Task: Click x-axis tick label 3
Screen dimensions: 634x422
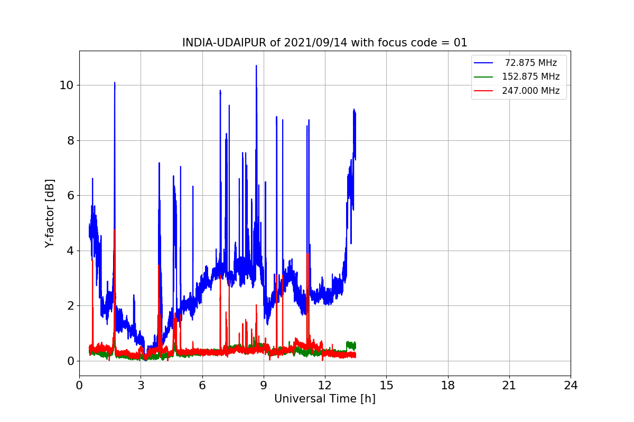Action: (141, 386)
